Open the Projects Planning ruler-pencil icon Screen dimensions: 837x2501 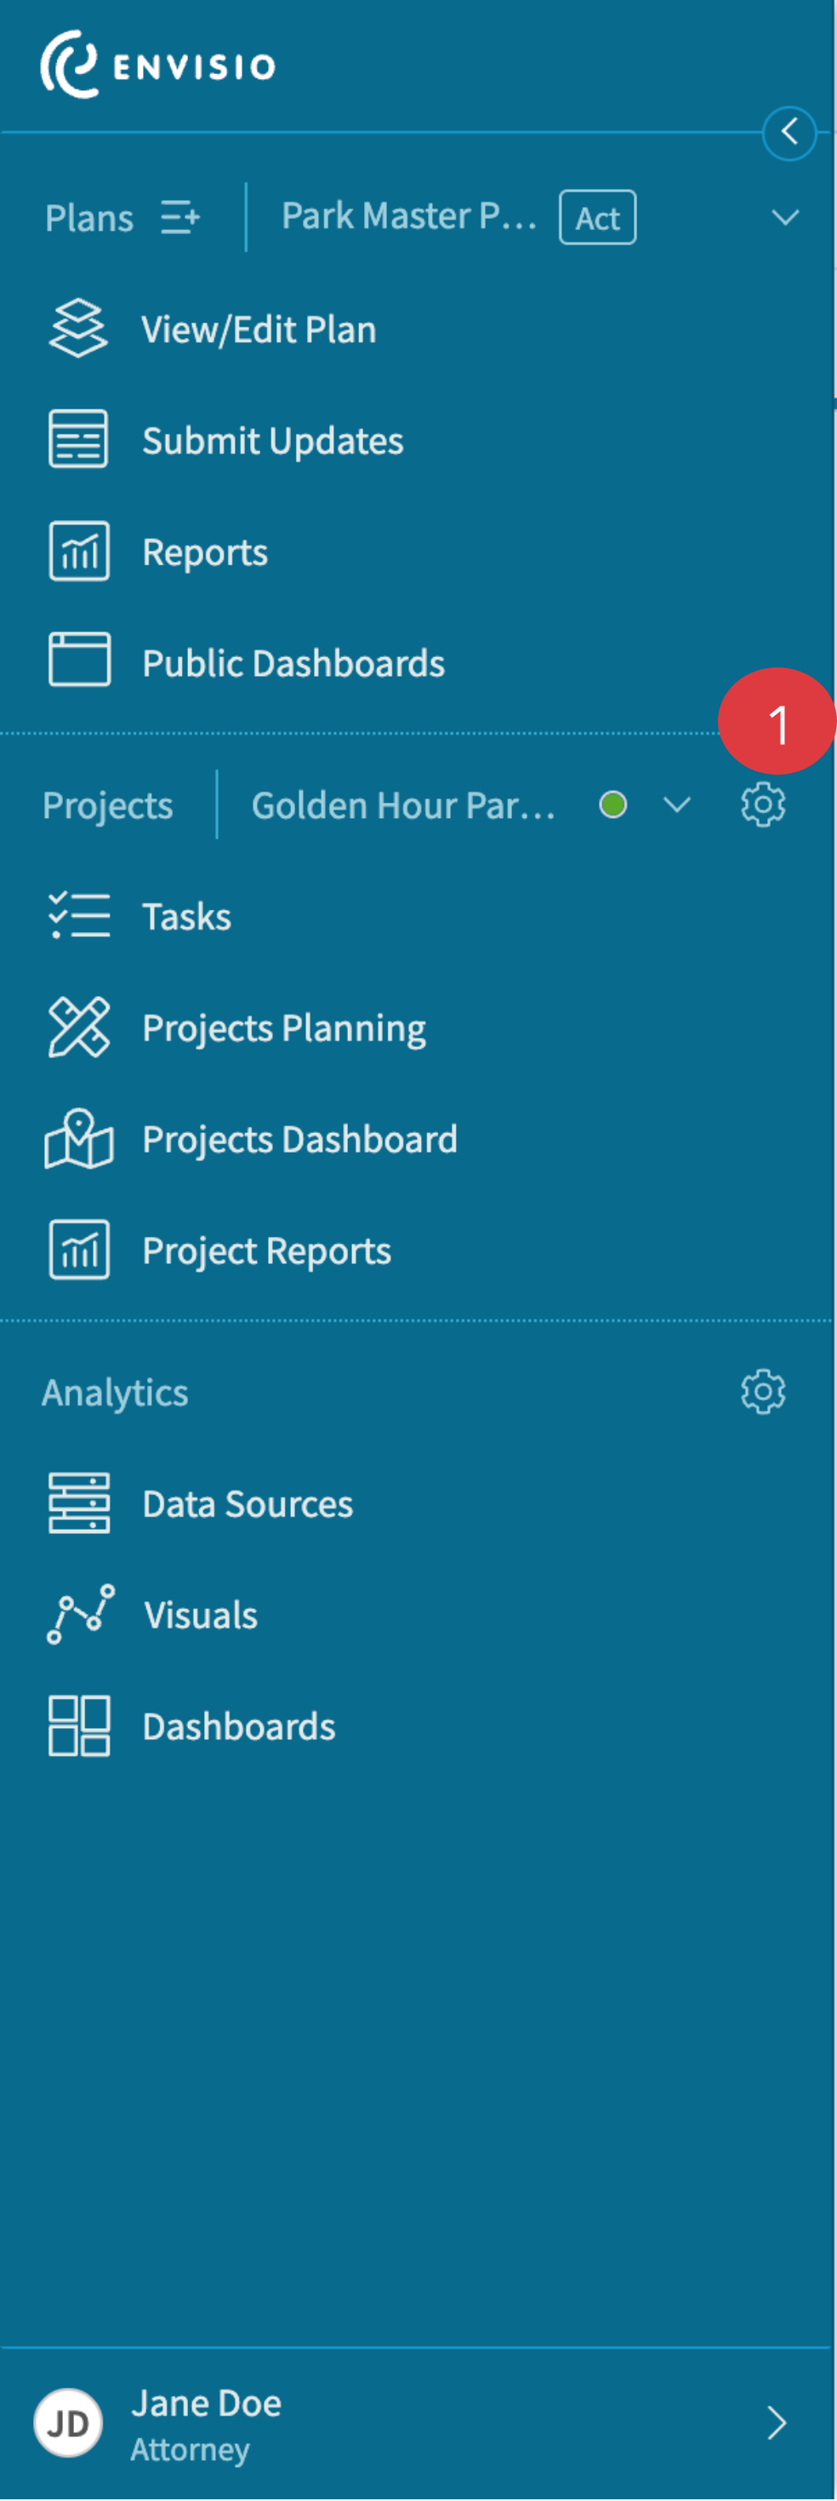click(x=78, y=1025)
